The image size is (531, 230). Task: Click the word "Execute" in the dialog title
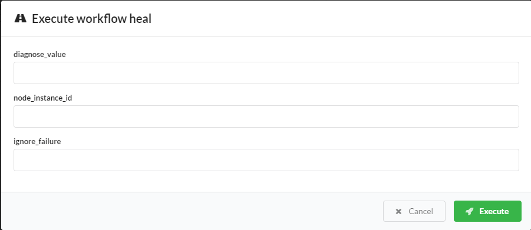(x=52, y=19)
